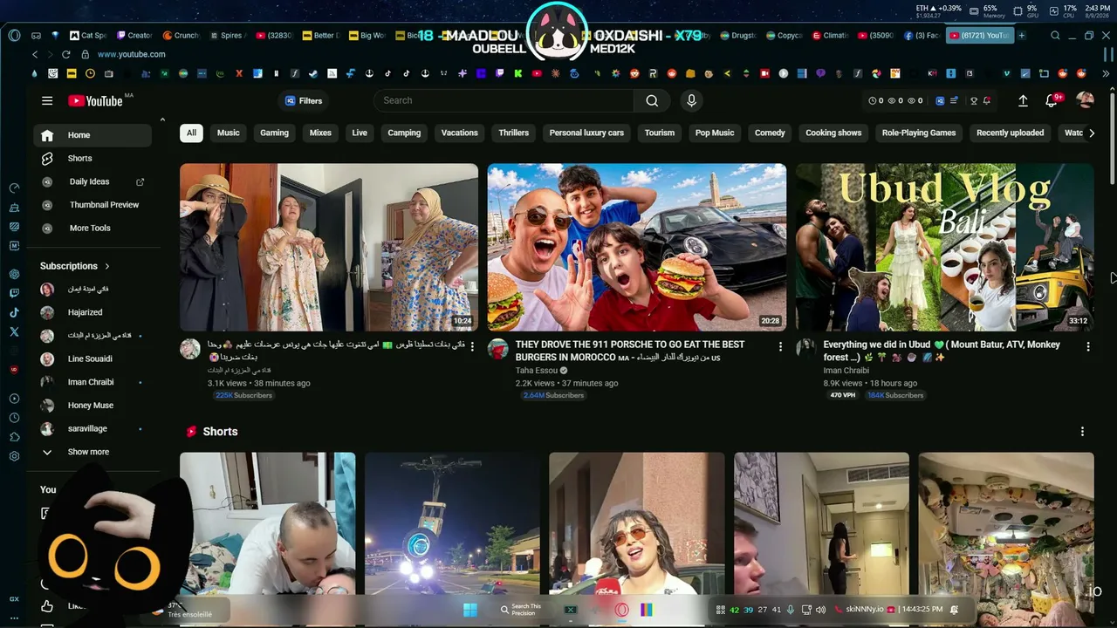The width and height of the screenshot is (1117, 628).
Task: Play the 10:24 three women video thumbnail
Action: click(329, 248)
